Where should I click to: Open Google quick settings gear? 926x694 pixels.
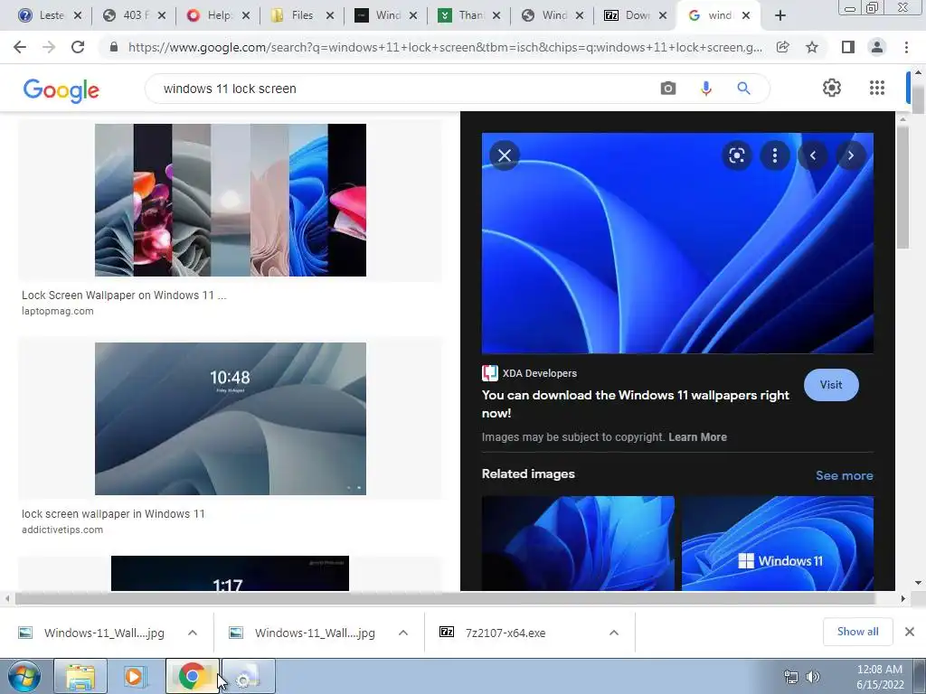[x=832, y=88]
